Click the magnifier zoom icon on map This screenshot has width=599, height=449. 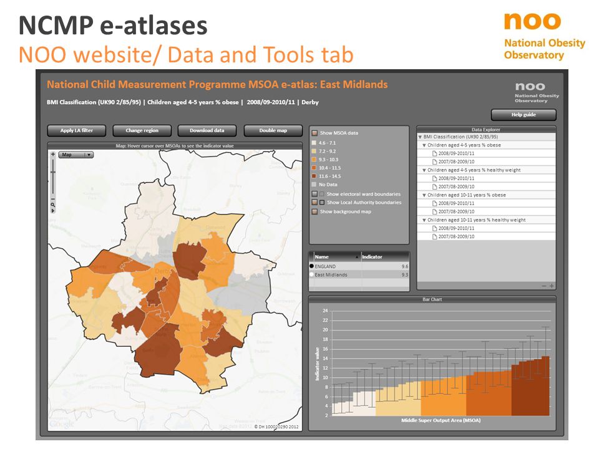[52, 205]
